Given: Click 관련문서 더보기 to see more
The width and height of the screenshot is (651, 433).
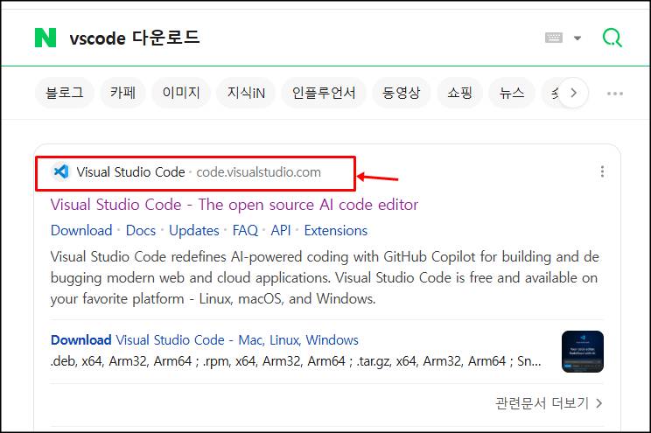Looking at the screenshot, I should pyautogui.click(x=548, y=403).
